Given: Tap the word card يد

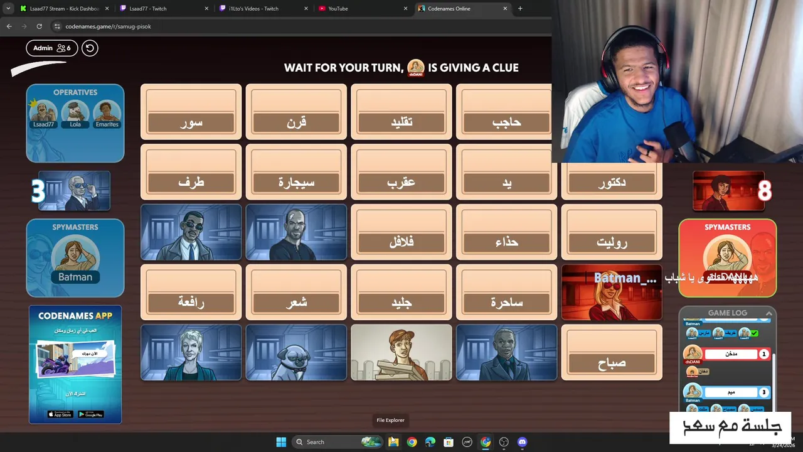Looking at the screenshot, I should coord(507,172).
